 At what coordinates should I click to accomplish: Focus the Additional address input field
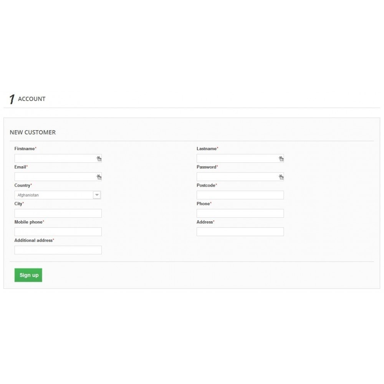click(x=58, y=250)
